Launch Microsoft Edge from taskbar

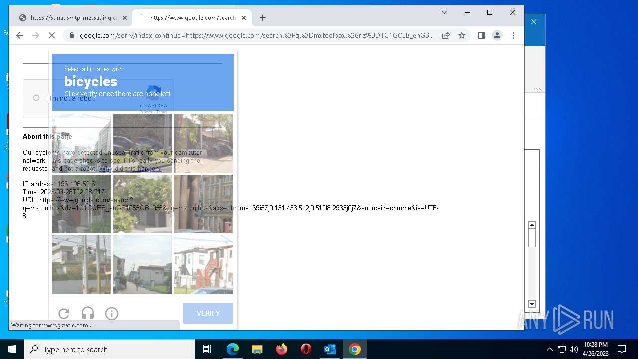233,349
